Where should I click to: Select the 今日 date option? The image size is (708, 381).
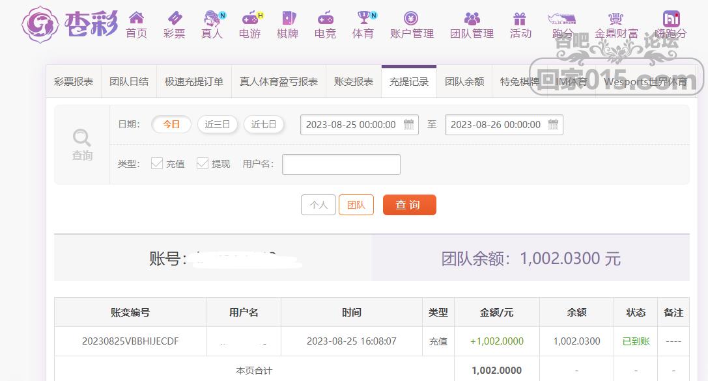tap(171, 124)
